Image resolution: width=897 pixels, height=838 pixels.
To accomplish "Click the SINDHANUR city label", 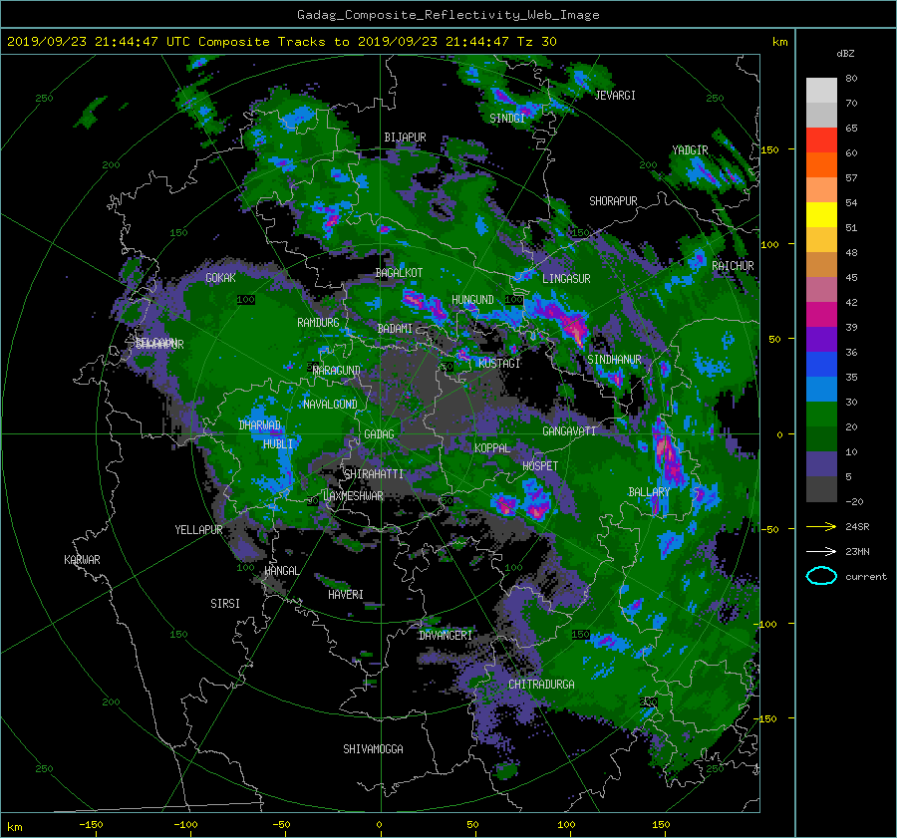I will coord(614,360).
